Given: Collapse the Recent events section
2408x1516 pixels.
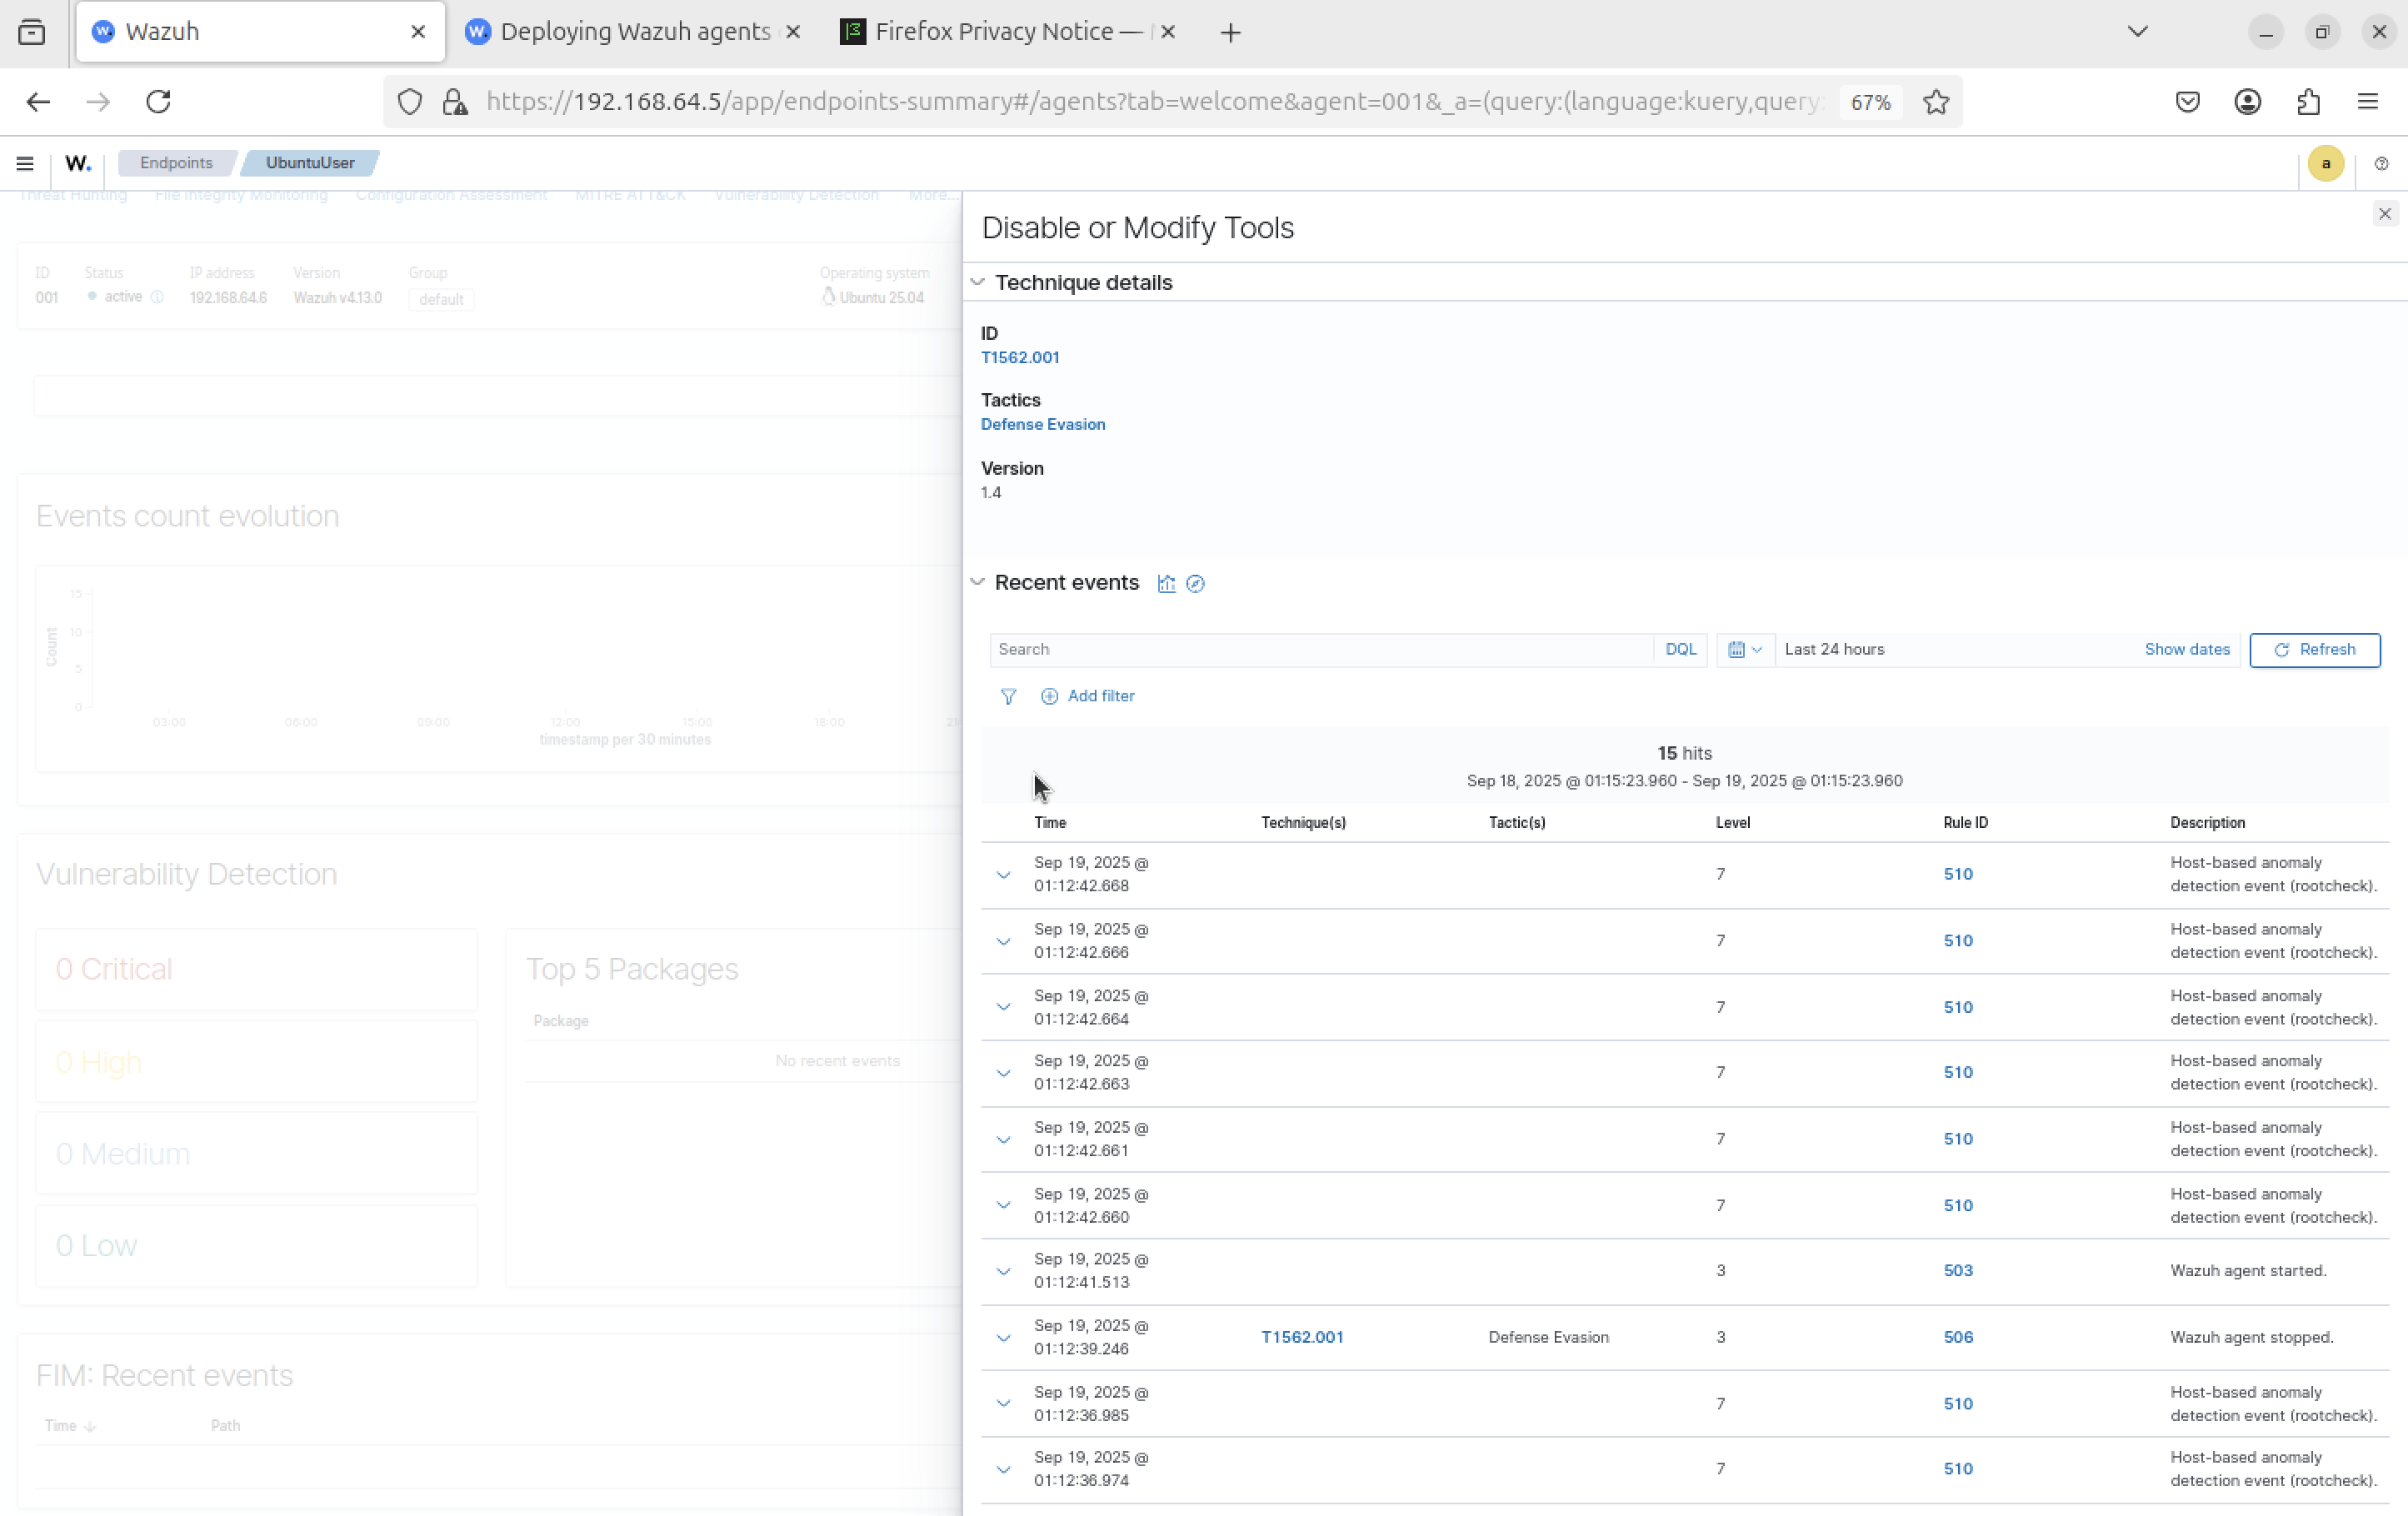Looking at the screenshot, I should (978, 582).
